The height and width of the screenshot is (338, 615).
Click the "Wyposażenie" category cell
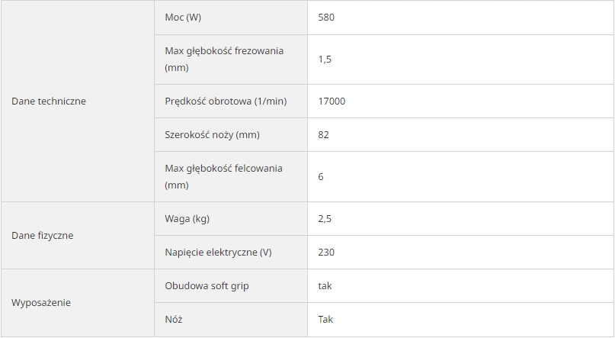click(x=41, y=302)
